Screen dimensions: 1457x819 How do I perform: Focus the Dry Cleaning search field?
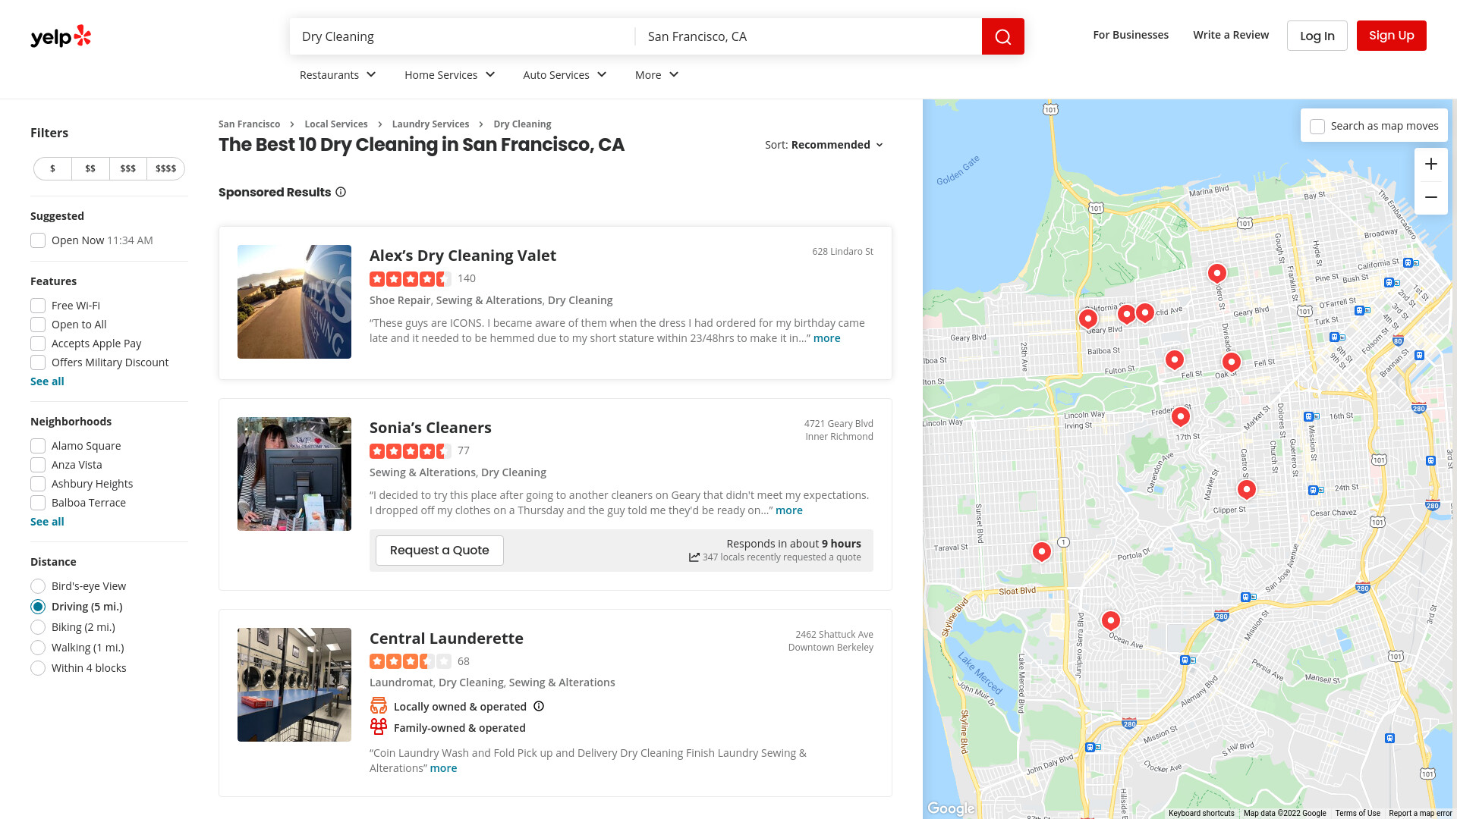pos(462,36)
